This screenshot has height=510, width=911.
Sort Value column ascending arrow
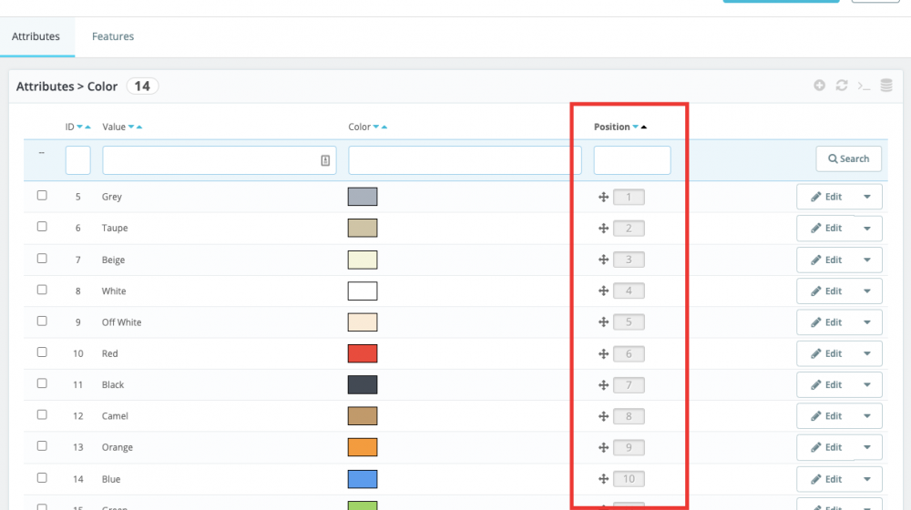pos(138,127)
